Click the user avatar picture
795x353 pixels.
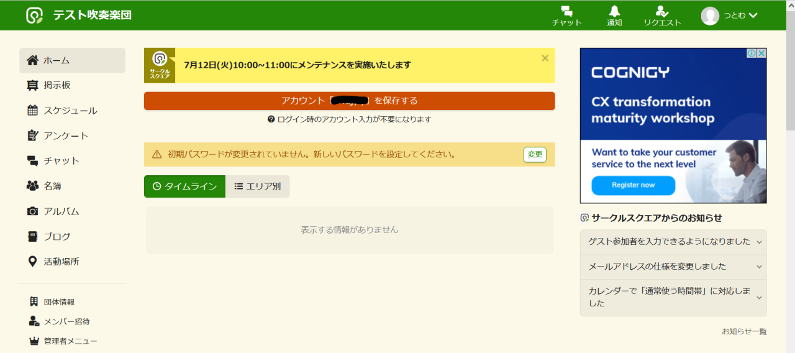[710, 16]
